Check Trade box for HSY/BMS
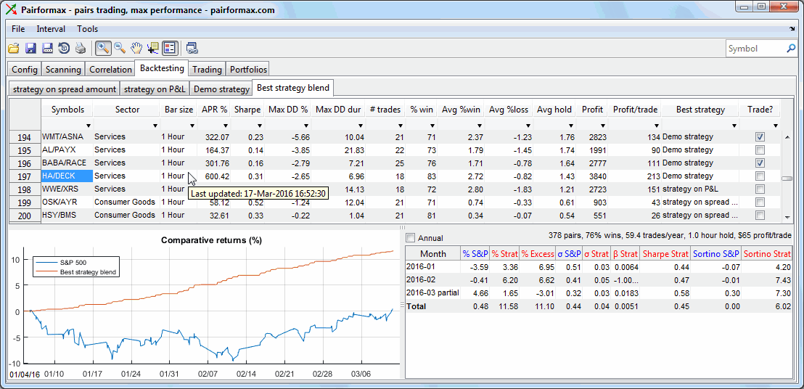804x389 pixels. pyautogui.click(x=760, y=216)
